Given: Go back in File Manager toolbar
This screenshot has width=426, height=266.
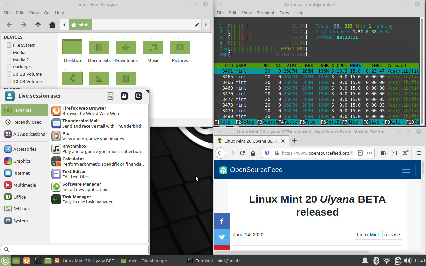Looking at the screenshot, I should (x=9, y=25).
